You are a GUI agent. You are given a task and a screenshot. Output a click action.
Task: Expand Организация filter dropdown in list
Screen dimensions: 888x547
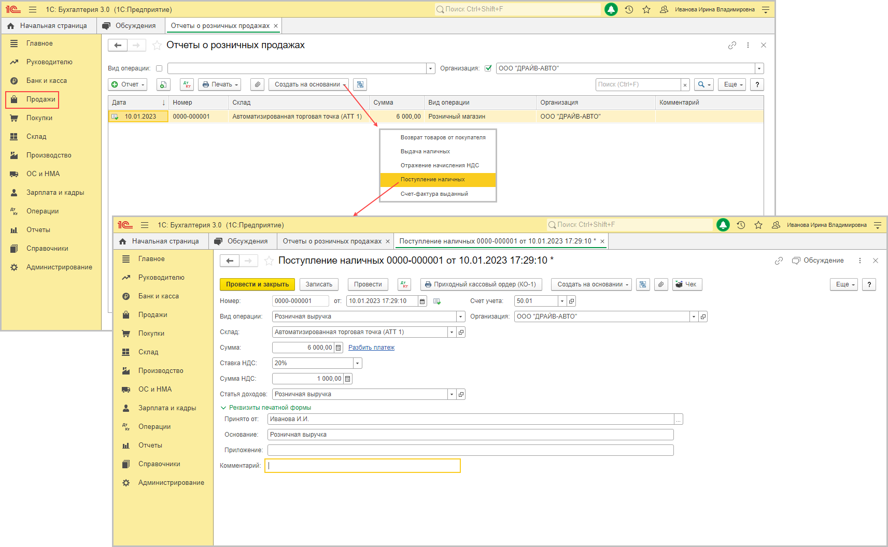759,68
